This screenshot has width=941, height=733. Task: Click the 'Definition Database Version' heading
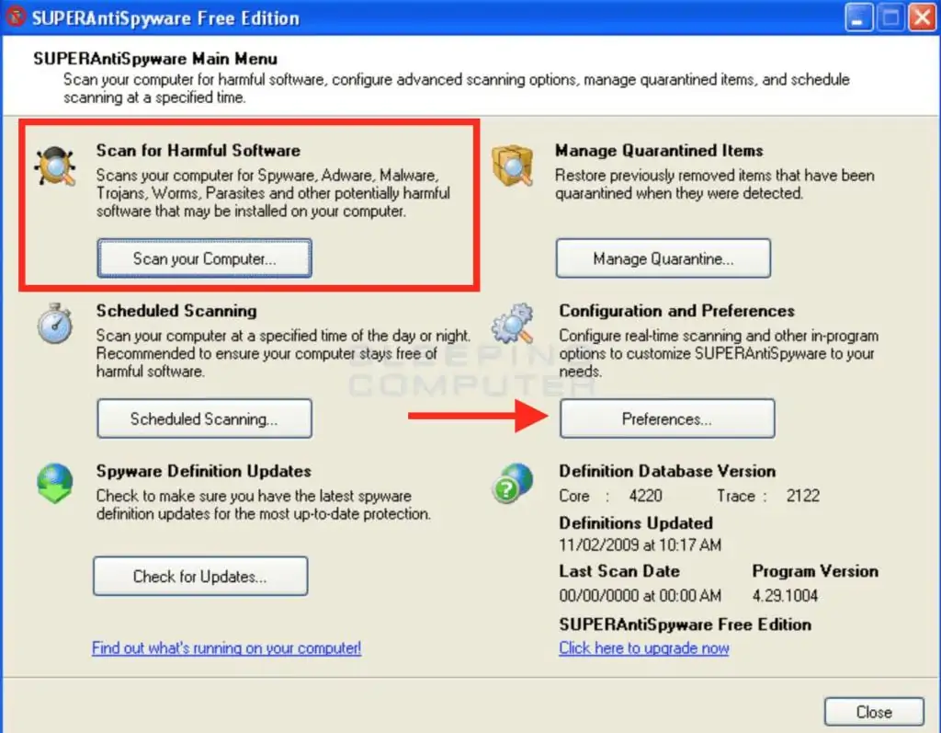[667, 471]
